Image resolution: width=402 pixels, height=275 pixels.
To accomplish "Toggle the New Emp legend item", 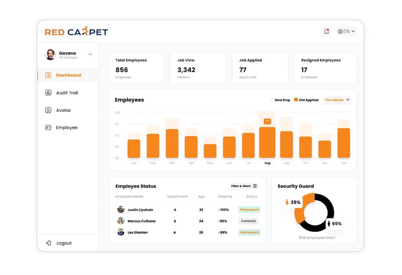I will pos(280,100).
